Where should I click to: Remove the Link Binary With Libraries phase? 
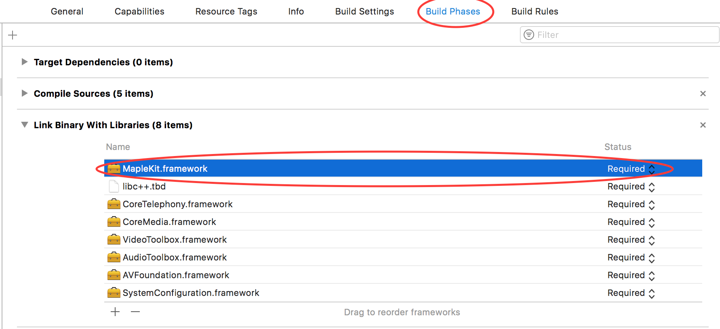tap(703, 125)
